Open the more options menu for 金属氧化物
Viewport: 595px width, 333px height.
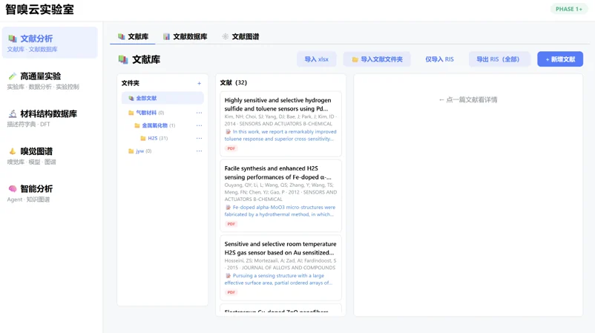(x=200, y=125)
